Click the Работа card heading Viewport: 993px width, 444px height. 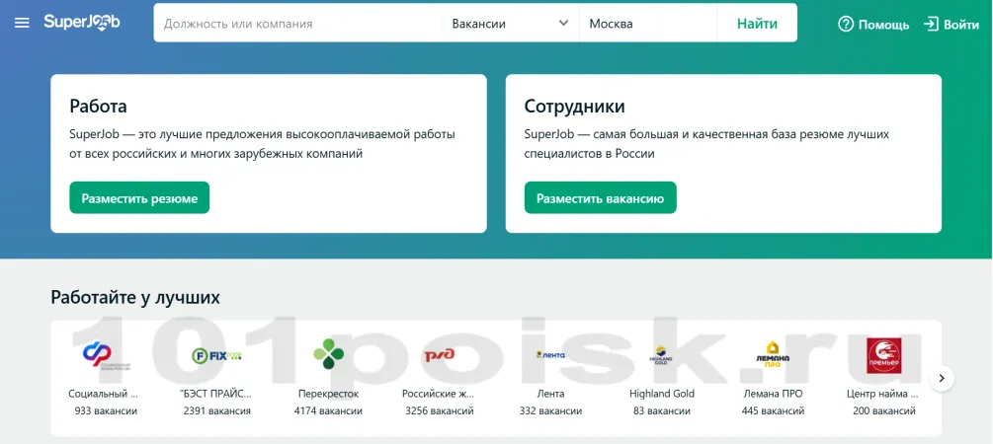pyautogui.click(x=98, y=106)
